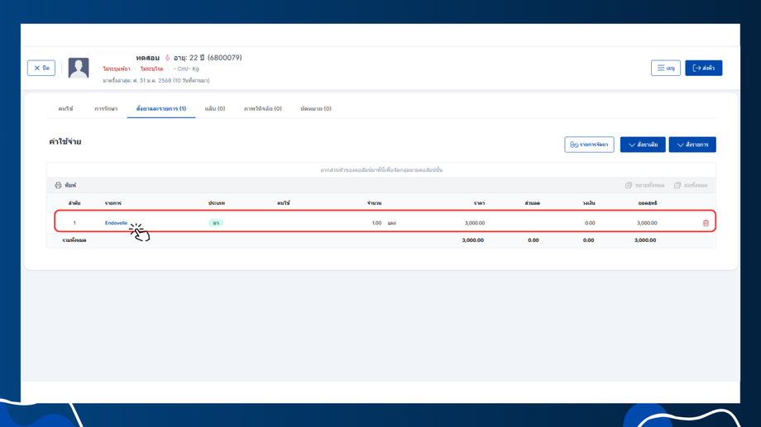This screenshot has height=427, width=761.
Task: Click the blue button with exit-arrow icon
Action: [x=703, y=68]
